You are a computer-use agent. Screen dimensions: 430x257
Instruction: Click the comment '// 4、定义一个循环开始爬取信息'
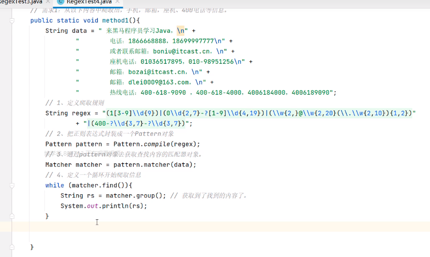93,175
